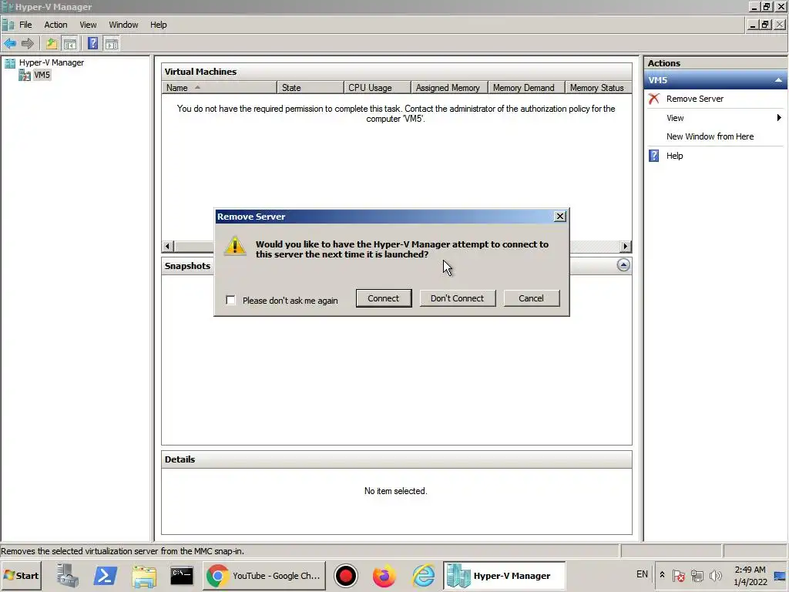Click the Don't Connect button
This screenshot has width=789, height=592.
[x=457, y=298]
